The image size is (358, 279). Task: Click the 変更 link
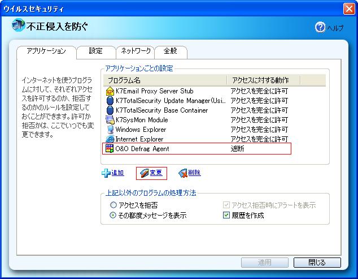coord(156,173)
